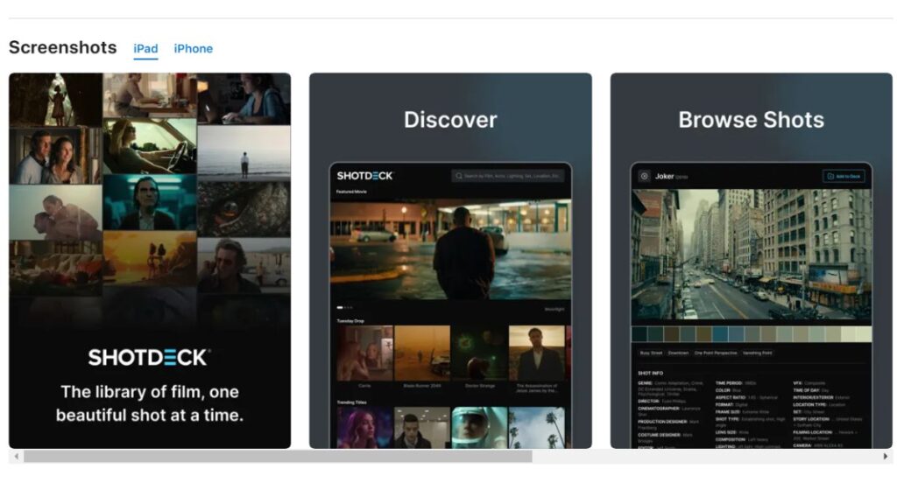Open the ShotDeck library promo screenshot
The image size is (897, 504).
coord(150,261)
